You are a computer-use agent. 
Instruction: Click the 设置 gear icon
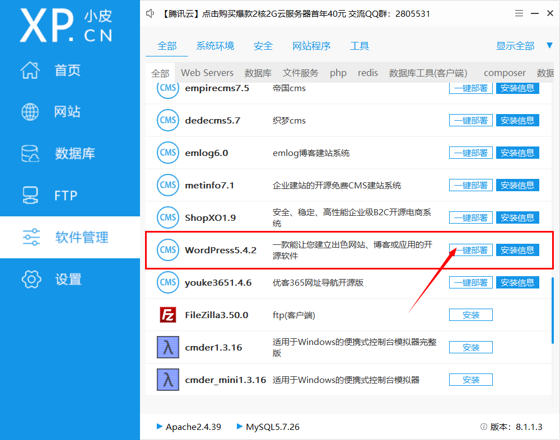pyautogui.click(x=31, y=279)
